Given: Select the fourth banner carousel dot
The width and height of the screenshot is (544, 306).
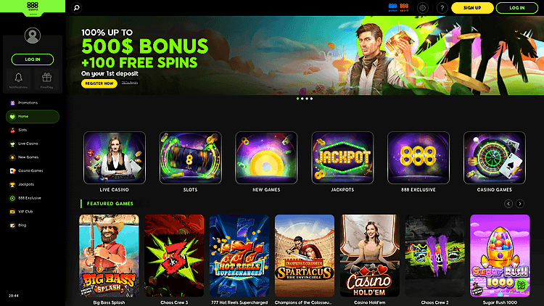Looking at the screenshot, I should (x=311, y=99).
